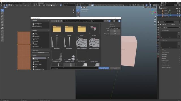Switch to the Geometry Nodes workspace tab

[80, 3]
